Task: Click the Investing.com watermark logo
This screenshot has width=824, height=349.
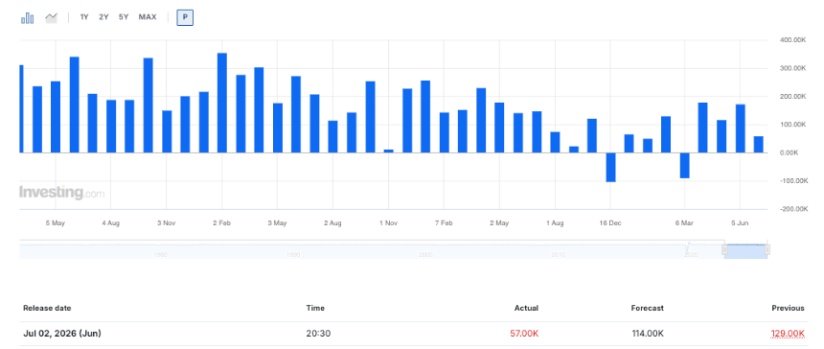Action: (61, 193)
